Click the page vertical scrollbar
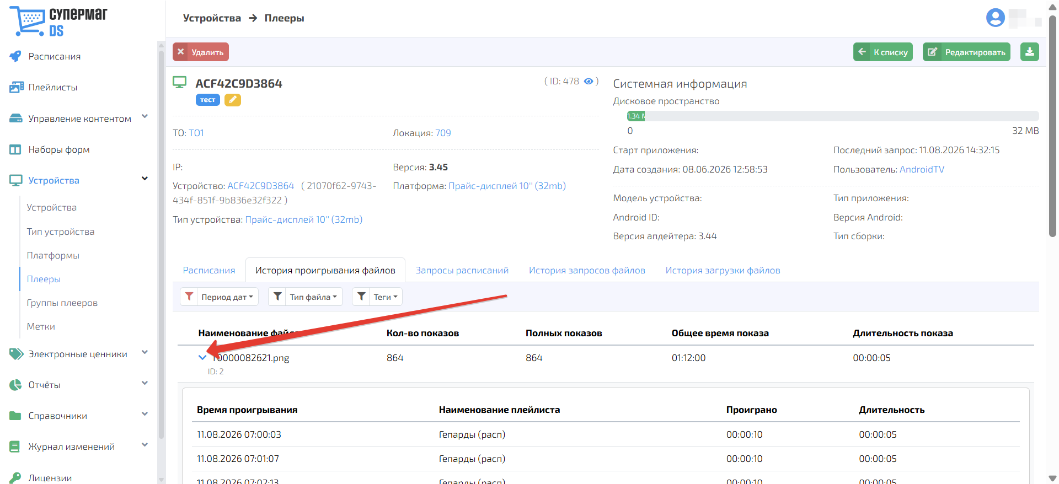 pos(1052,127)
